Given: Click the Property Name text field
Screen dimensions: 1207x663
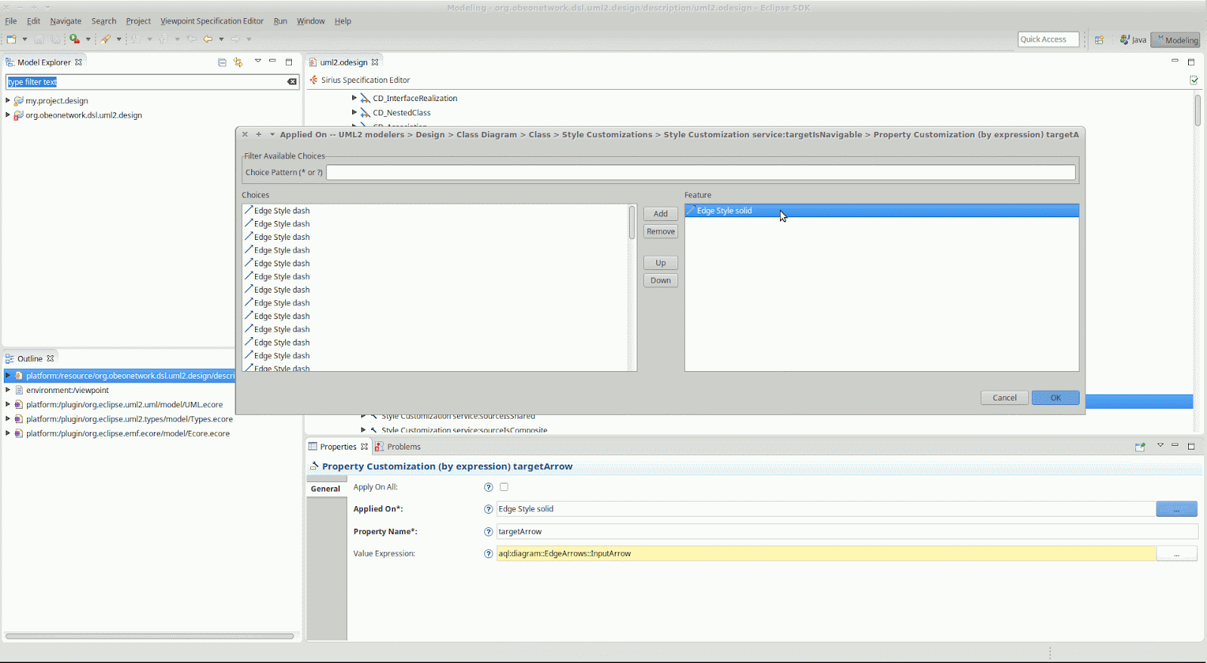Looking at the screenshot, I should click(846, 532).
